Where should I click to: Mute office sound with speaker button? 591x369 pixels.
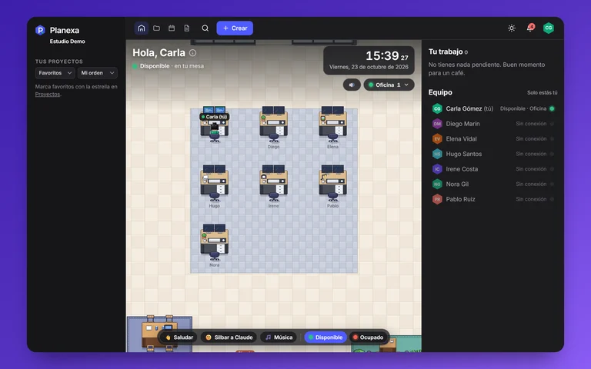(x=352, y=85)
